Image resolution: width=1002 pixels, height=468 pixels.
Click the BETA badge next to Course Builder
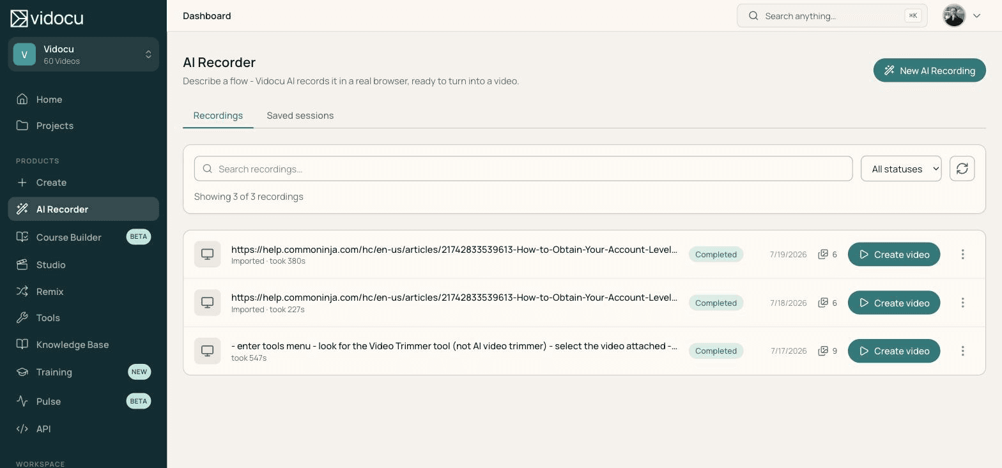pos(139,236)
